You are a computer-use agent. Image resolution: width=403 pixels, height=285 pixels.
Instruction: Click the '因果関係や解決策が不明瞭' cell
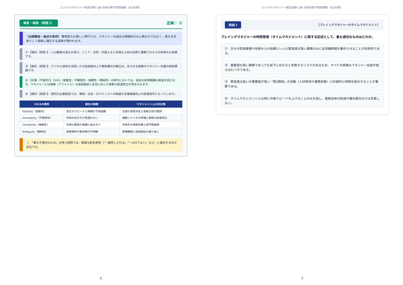pos(91,131)
